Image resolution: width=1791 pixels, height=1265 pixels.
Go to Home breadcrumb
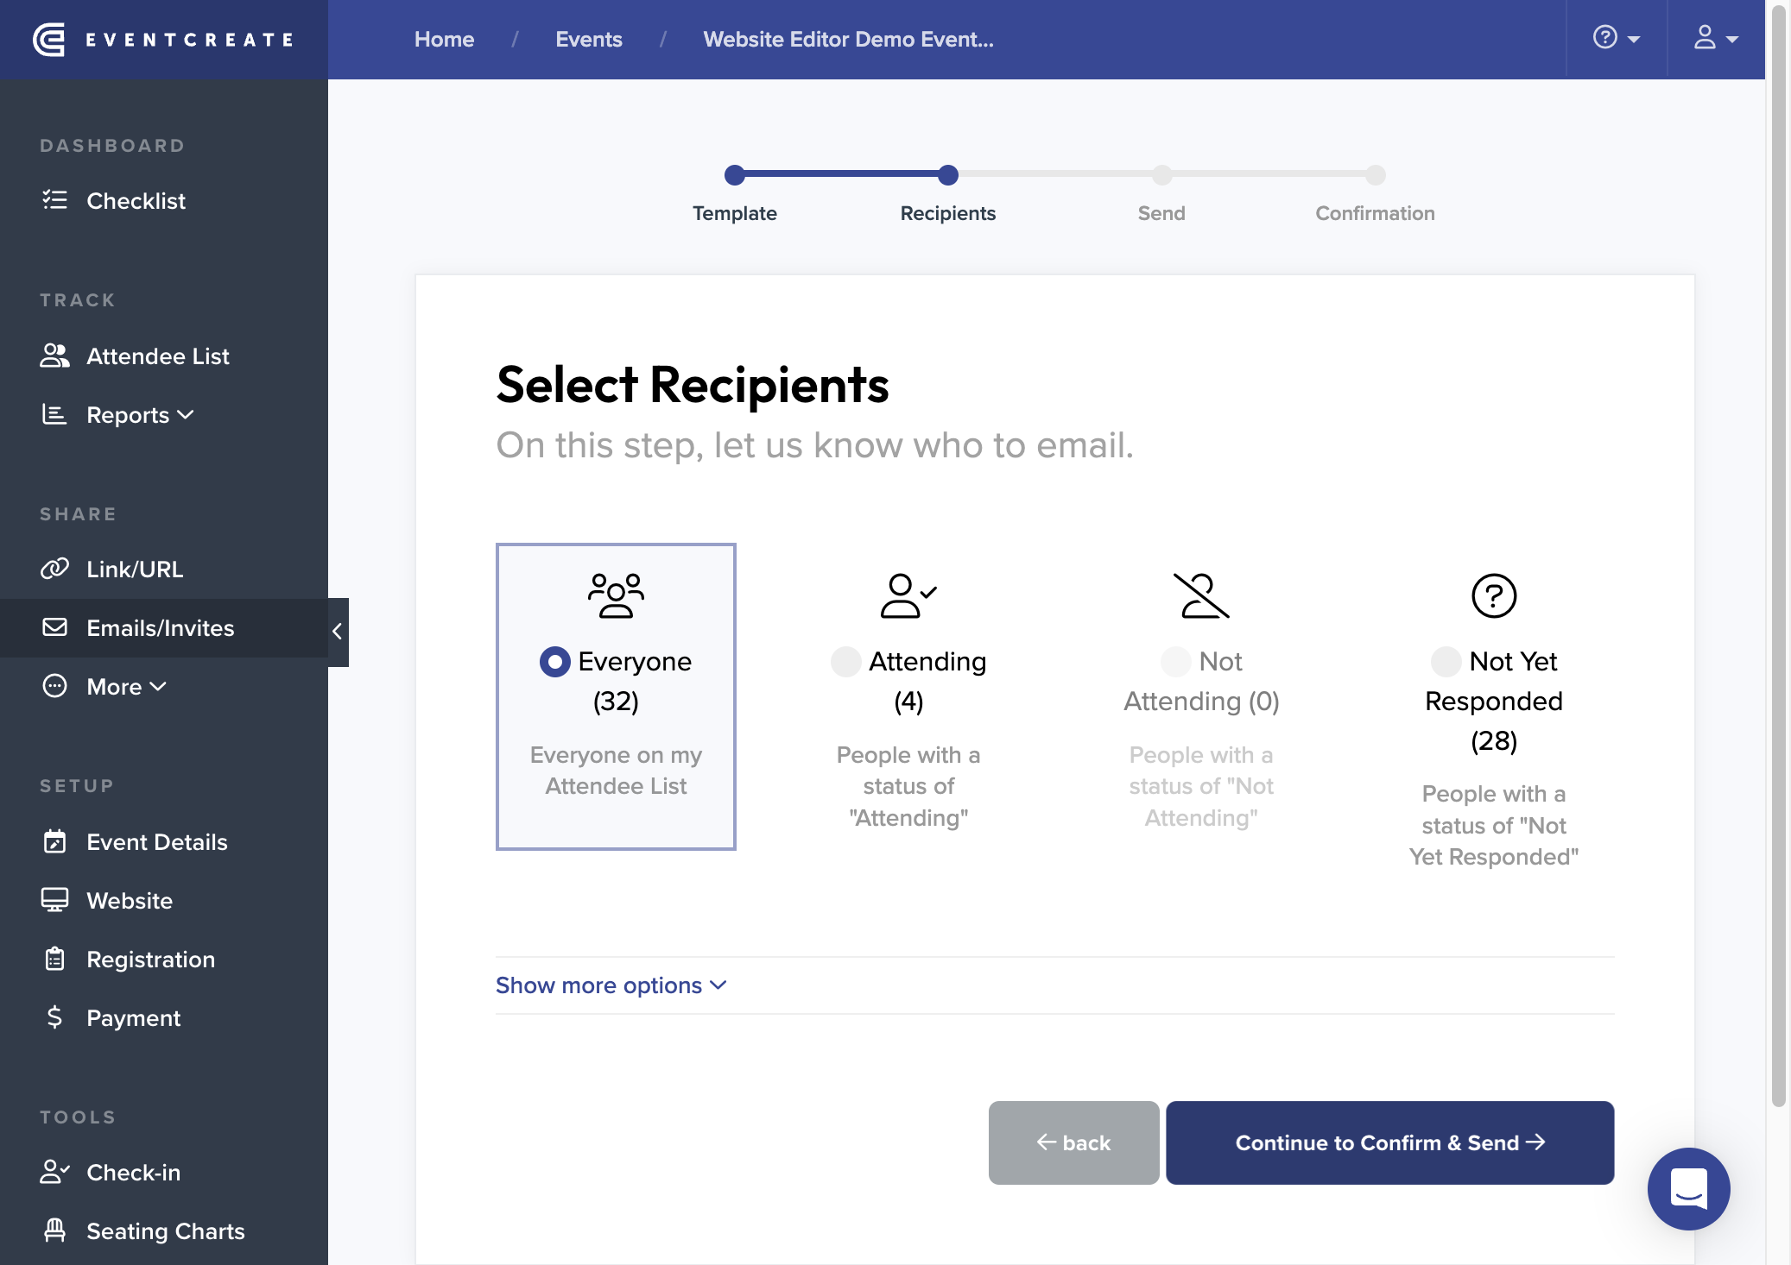[x=444, y=39]
